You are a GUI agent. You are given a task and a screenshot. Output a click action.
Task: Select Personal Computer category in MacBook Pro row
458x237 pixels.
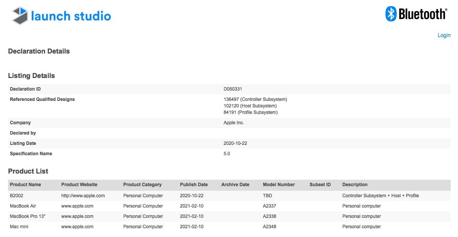tap(143, 216)
